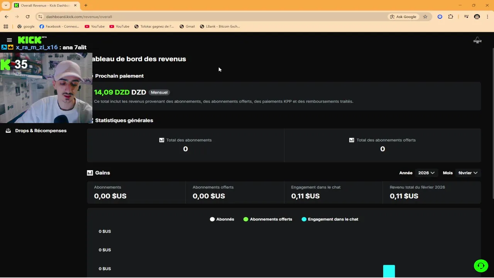
Task: Open the Extensions puzzle icon
Action: pyautogui.click(x=450, y=17)
